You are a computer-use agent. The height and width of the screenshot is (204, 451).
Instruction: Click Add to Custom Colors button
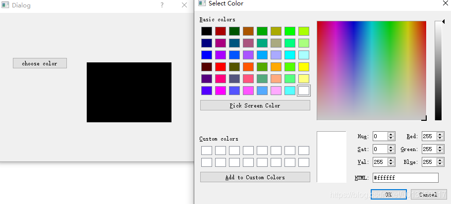click(255, 177)
